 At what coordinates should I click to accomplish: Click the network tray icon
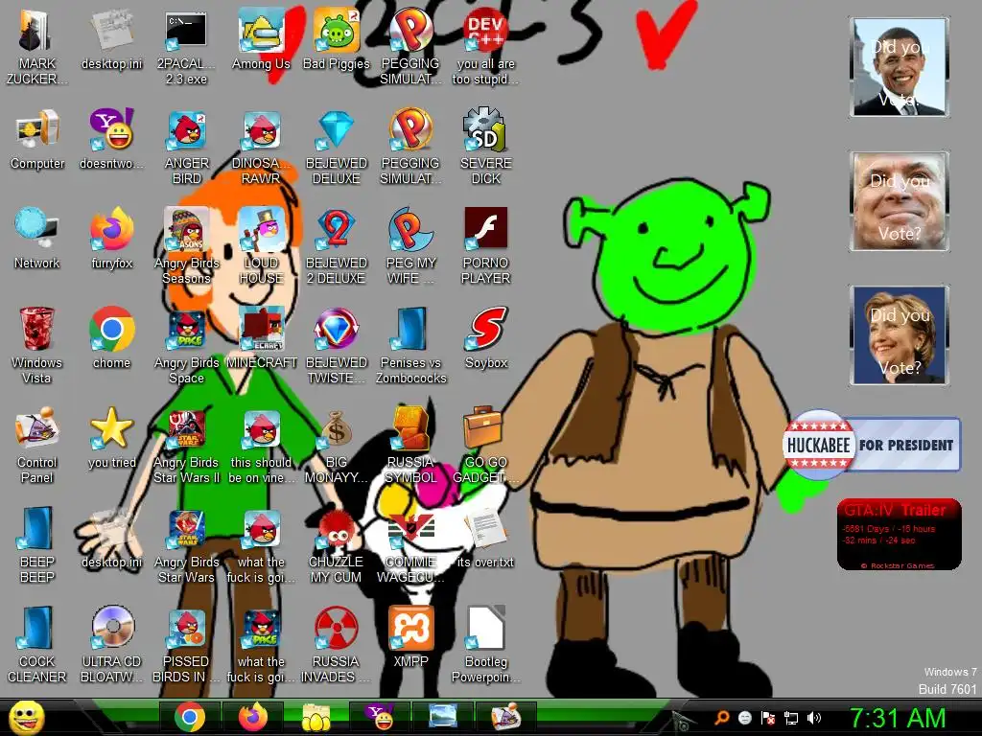[x=791, y=718]
